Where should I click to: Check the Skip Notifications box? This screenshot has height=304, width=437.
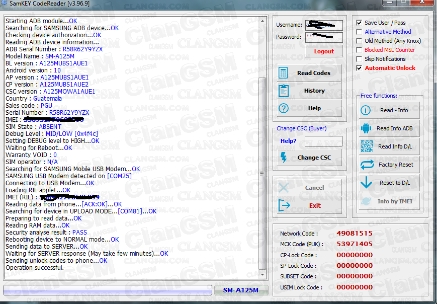[x=359, y=59]
